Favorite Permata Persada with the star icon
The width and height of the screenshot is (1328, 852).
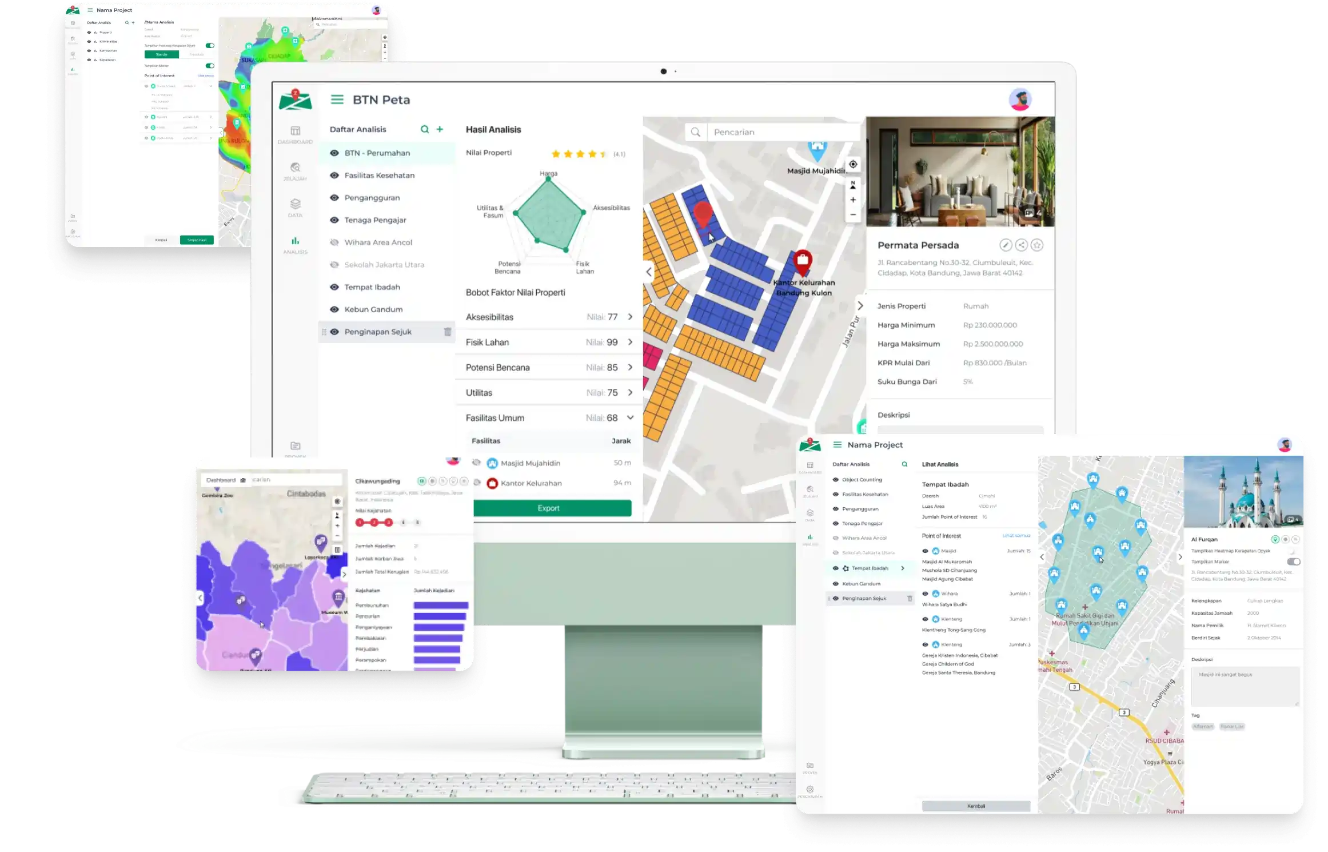[x=1037, y=245]
